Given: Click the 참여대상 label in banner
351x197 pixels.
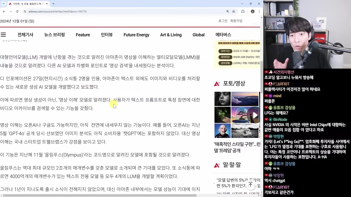Looking at the screenshot, I should [225, 57].
